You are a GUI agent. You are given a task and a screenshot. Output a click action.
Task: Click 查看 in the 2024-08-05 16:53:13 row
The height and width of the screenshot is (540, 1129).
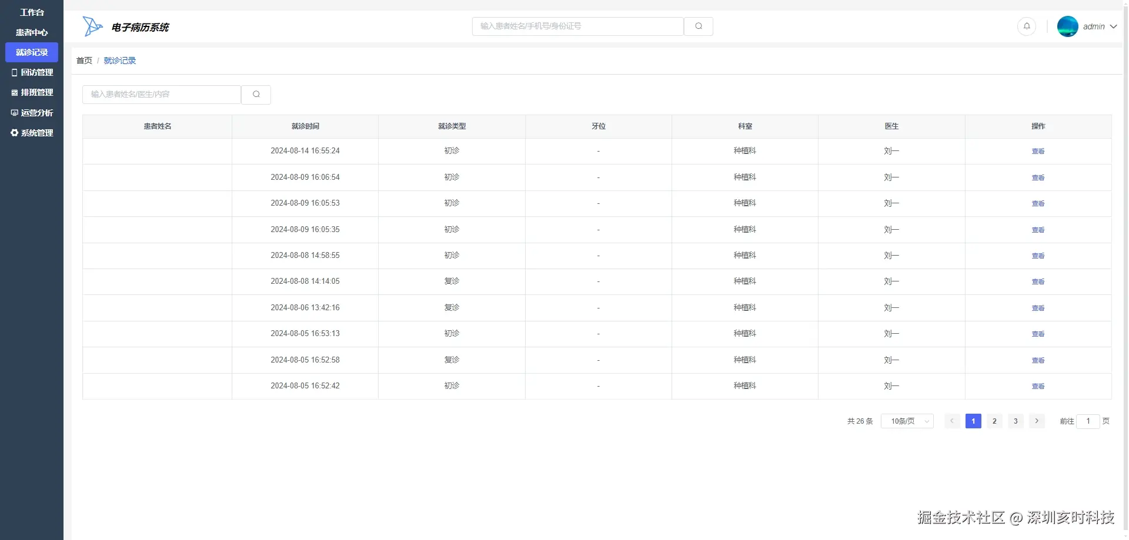coord(1038,334)
